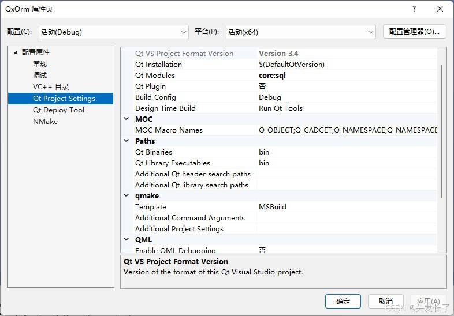Click the 配置管理器(O)... button
The width and height of the screenshot is (454, 316).
(414, 32)
